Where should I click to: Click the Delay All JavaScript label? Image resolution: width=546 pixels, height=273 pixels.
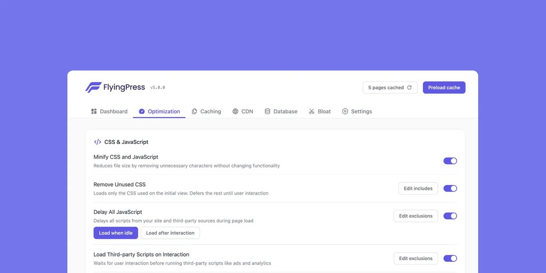click(118, 212)
